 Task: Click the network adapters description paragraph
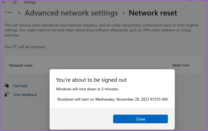pyautogui.click(x=101, y=30)
